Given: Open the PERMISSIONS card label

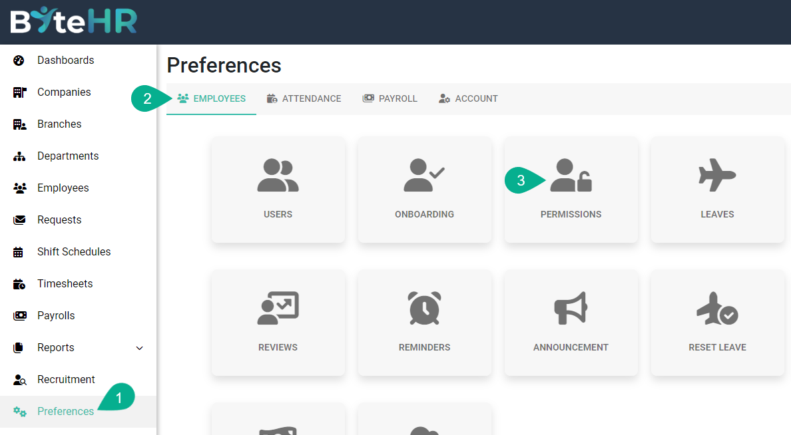Looking at the screenshot, I should tap(571, 214).
